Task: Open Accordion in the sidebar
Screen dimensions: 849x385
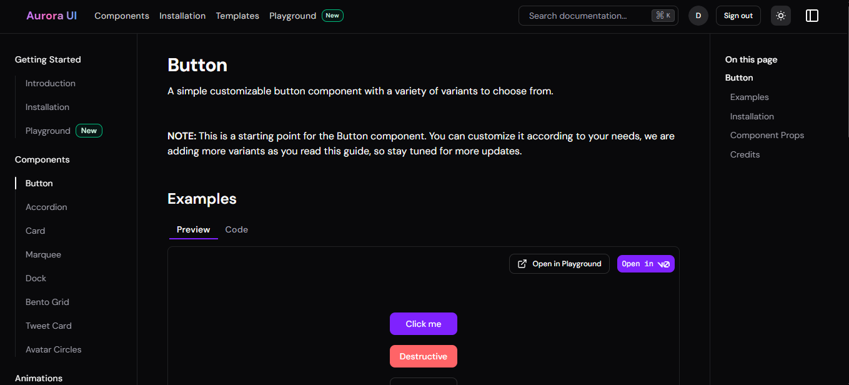Action: pyautogui.click(x=46, y=207)
